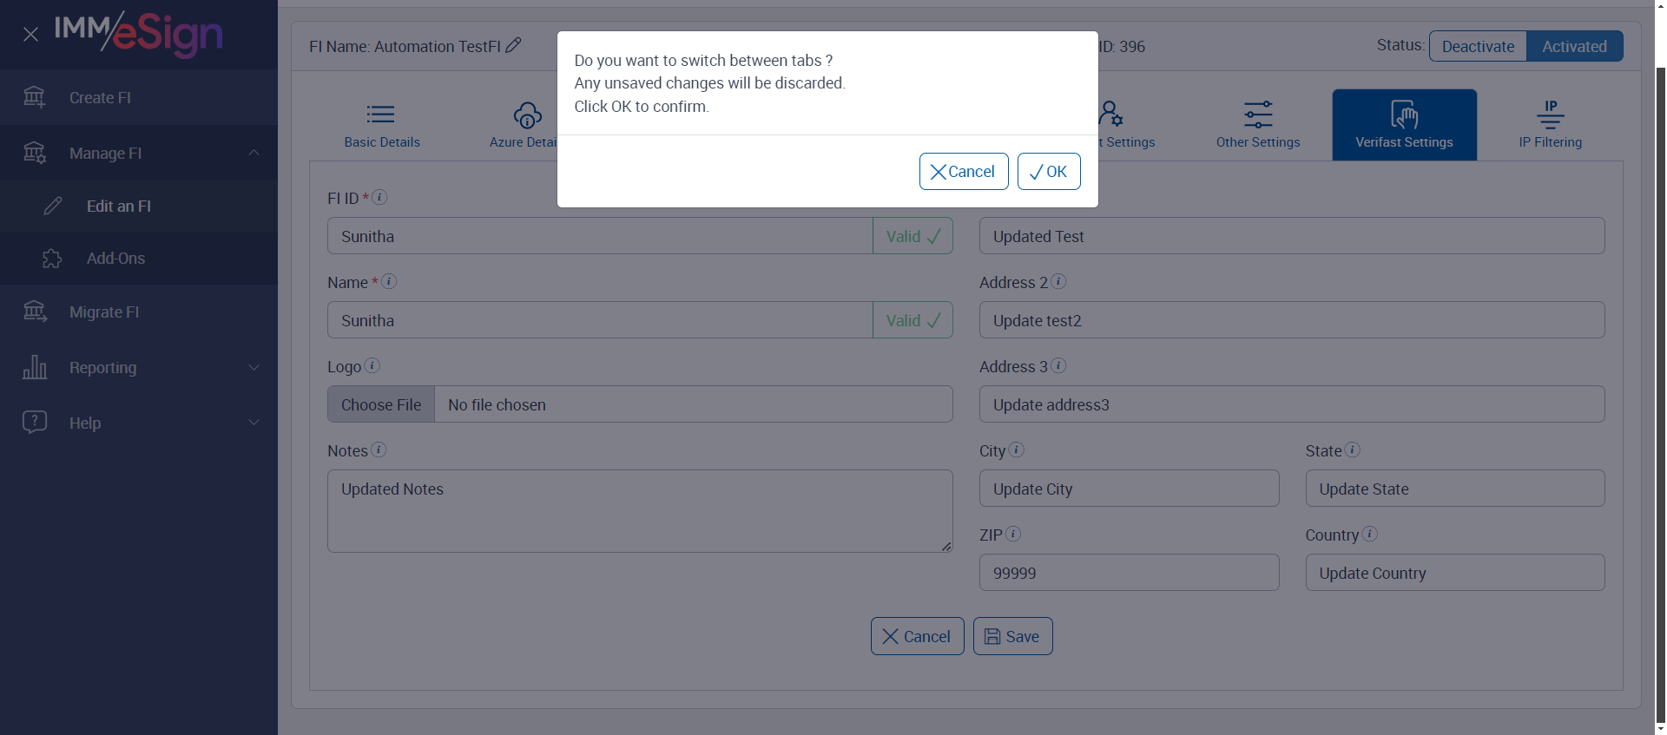Click the Save button on the form
This screenshot has height=735, width=1667.
(1012, 636)
